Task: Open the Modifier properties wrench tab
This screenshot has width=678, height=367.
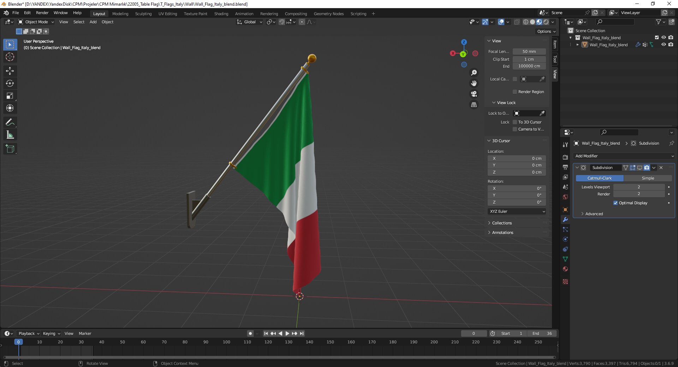Action: coord(565,219)
